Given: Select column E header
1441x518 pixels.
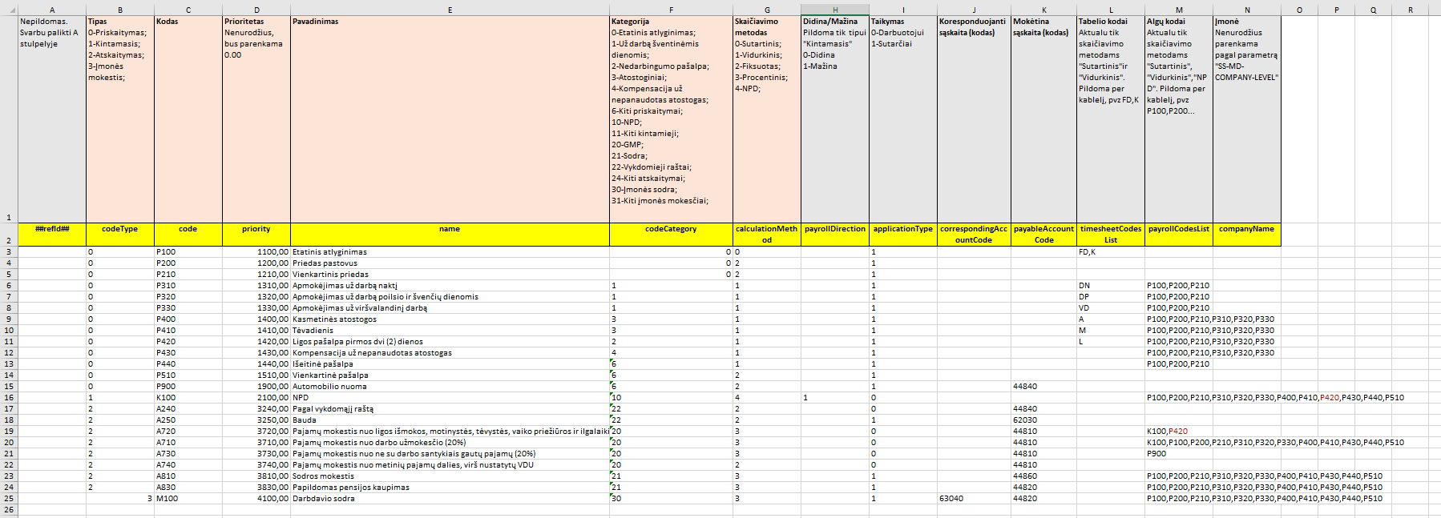Looking at the screenshot, I should [450, 10].
